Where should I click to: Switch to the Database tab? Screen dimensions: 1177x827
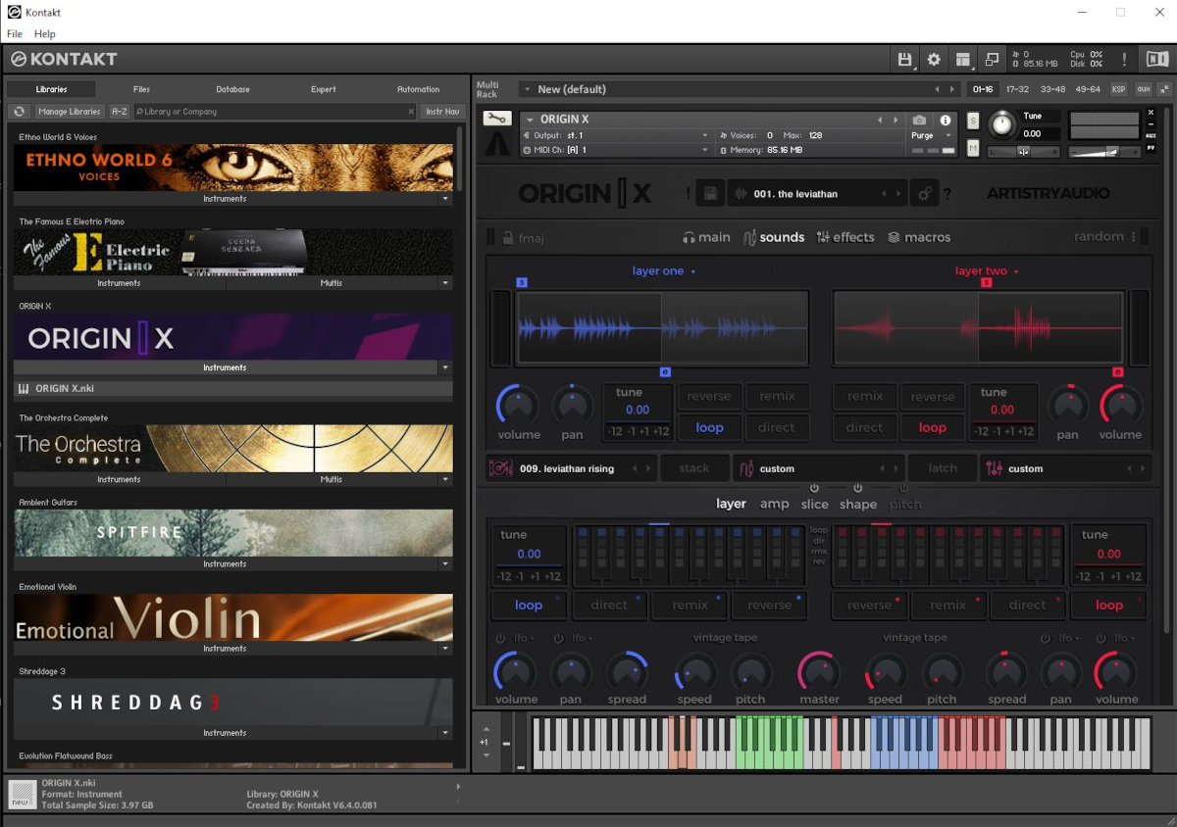(x=232, y=89)
